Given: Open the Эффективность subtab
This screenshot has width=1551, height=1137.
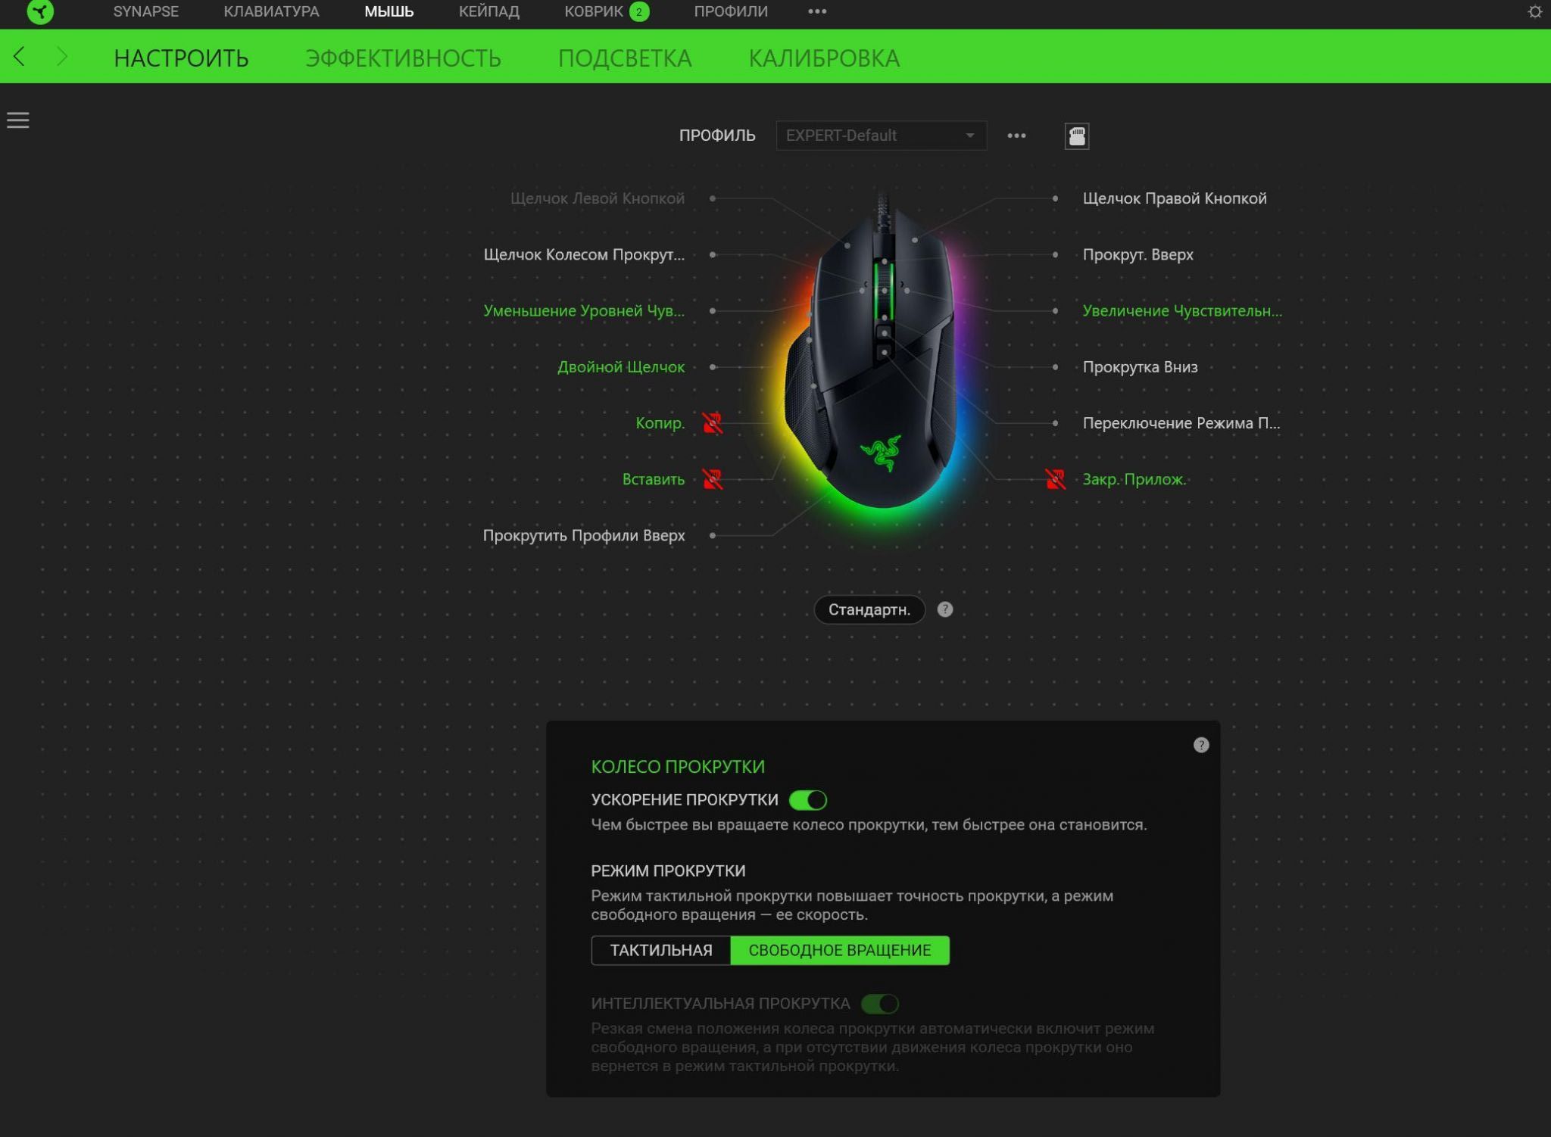Looking at the screenshot, I should [x=403, y=58].
